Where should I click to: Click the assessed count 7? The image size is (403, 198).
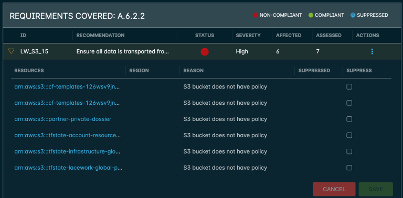pyautogui.click(x=318, y=51)
